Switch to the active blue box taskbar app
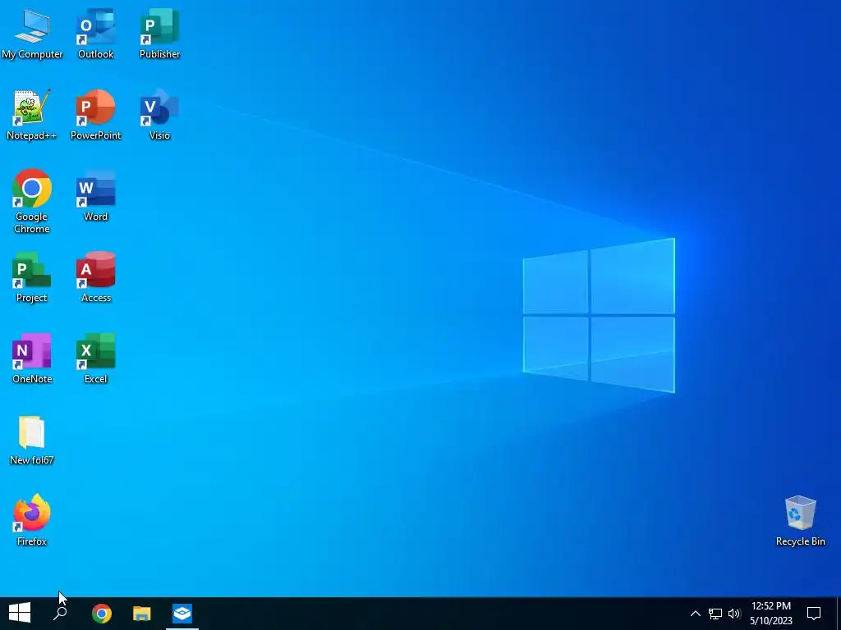This screenshot has width=841, height=630. (x=182, y=614)
